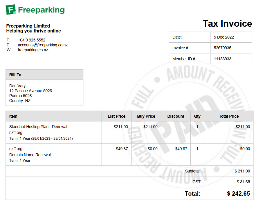
Task: Select term '1 Year (29/01/2023 - 29/01/2024)'
Action: pos(46,139)
